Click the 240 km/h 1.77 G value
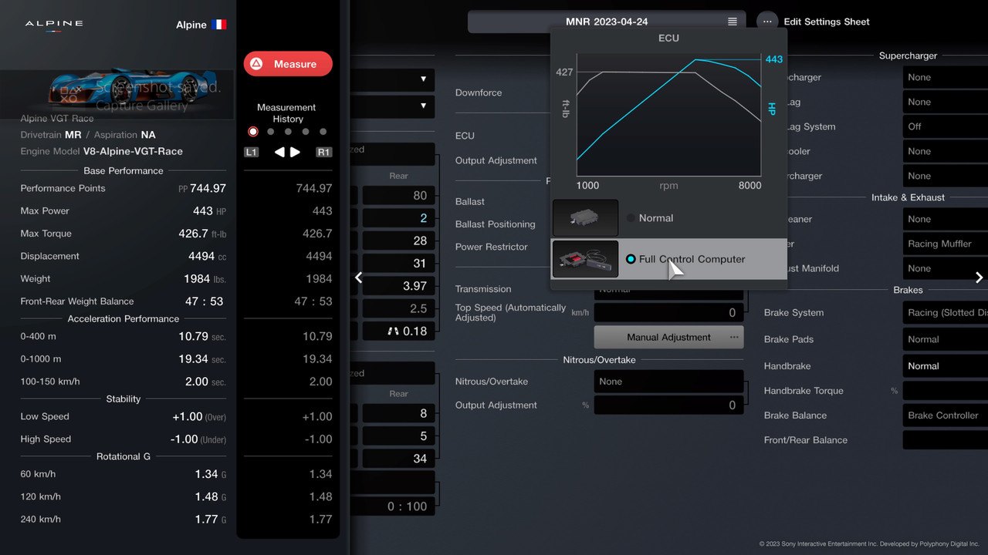Viewport: 988px width, 555px height. [x=211, y=520]
